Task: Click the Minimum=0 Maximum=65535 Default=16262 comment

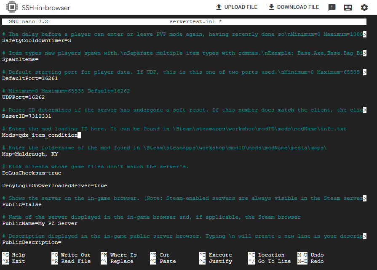Action: 66,91
